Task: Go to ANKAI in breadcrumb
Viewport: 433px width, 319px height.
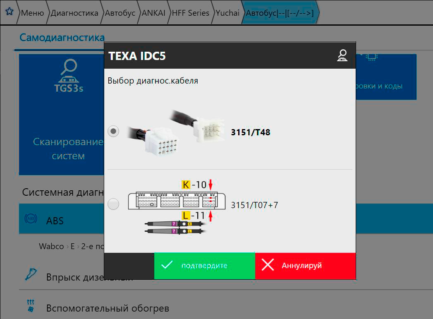Action: 153,13
